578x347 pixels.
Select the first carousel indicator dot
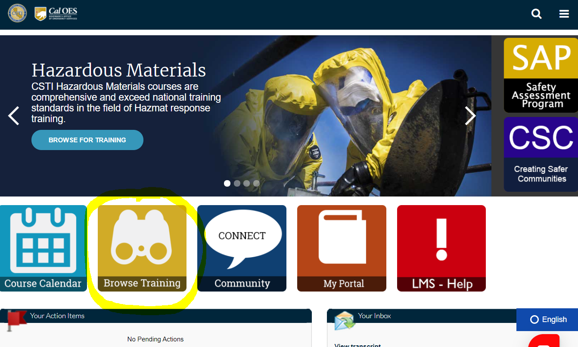(227, 183)
